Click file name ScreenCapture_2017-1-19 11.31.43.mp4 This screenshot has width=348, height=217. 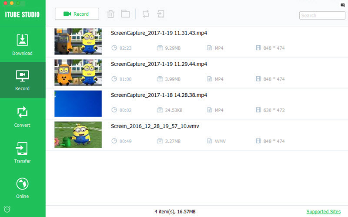click(x=159, y=33)
